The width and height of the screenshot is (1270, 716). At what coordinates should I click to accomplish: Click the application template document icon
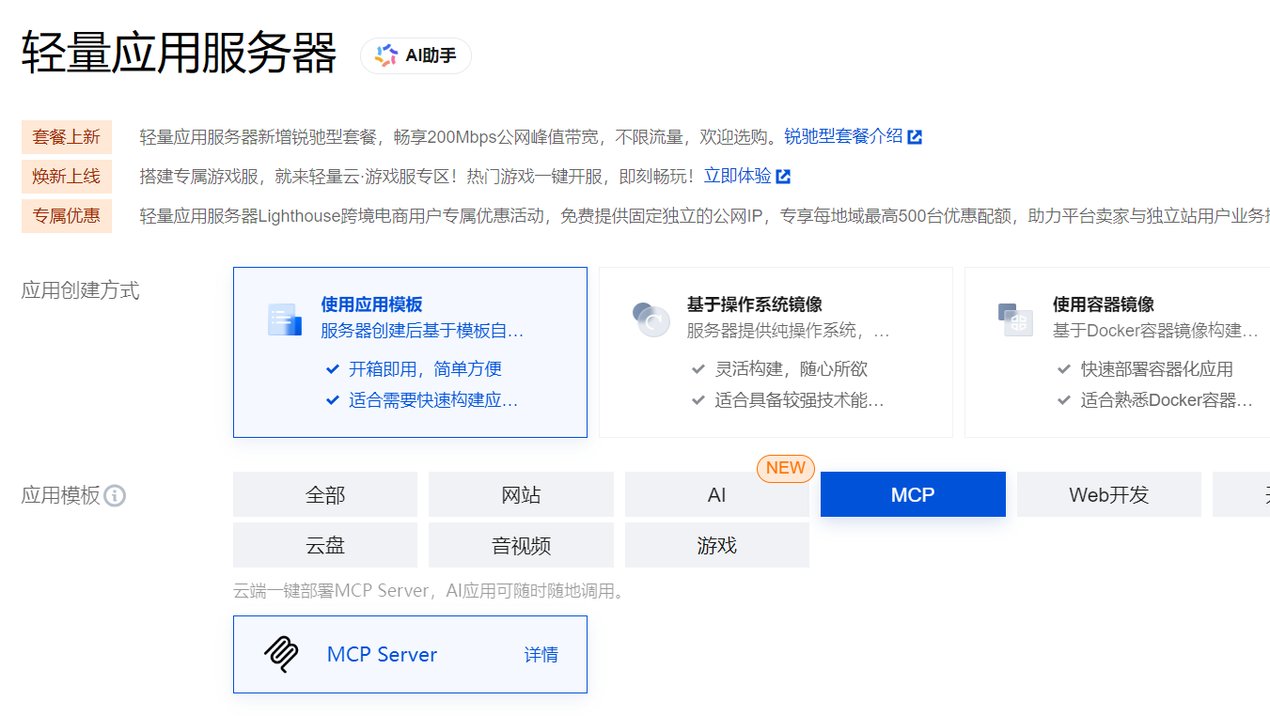(284, 319)
